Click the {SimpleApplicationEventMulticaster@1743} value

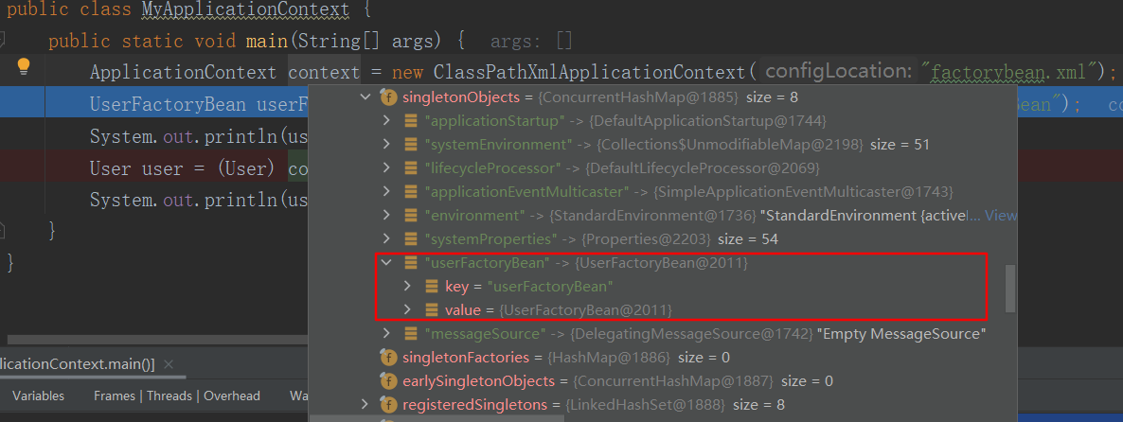click(x=803, y=192)
